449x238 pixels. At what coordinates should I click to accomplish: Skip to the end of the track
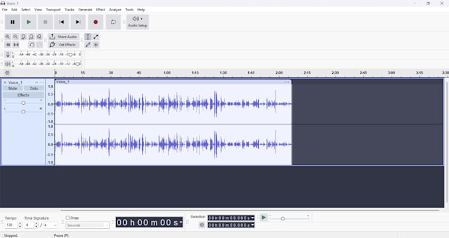(x=78, y=22)
